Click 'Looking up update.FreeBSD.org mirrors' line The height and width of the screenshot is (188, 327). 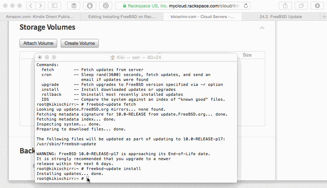pyautogui.click(x=101, y=109)
